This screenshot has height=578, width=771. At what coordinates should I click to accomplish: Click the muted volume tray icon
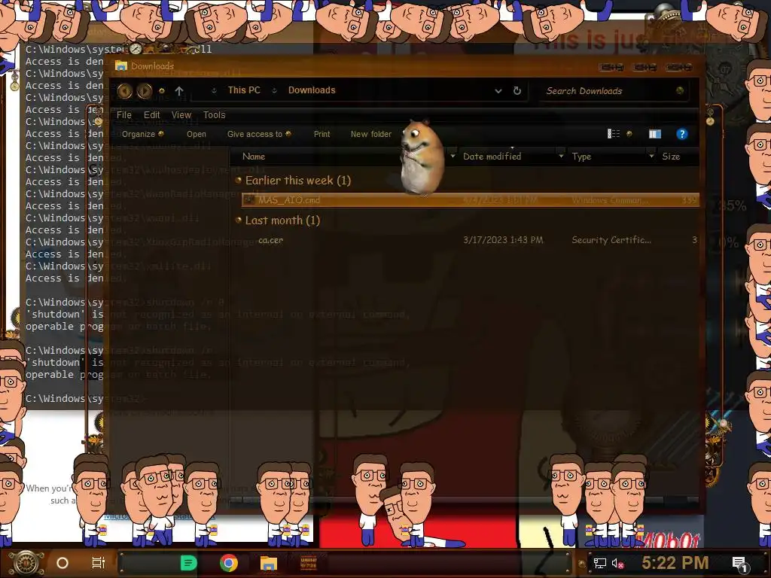tap(618, 563)
